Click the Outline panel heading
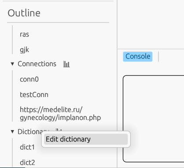The width and height of the screenshot is (184, 168). coord(24,13)
